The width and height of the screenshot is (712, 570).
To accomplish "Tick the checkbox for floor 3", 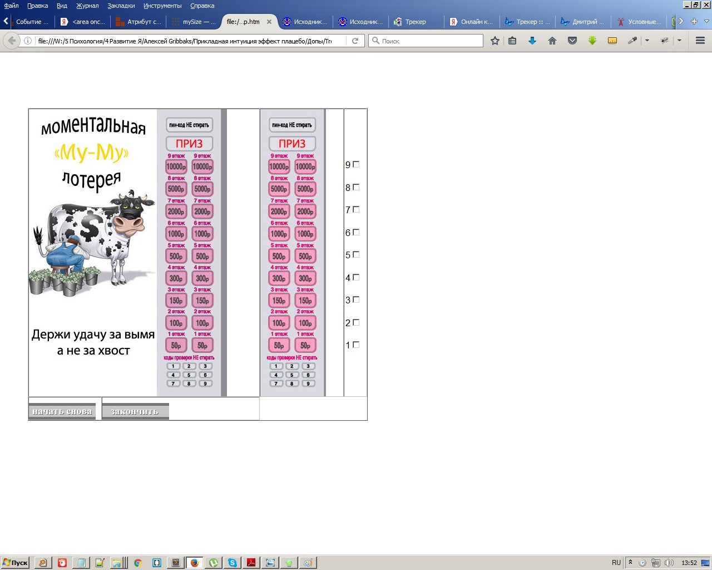I will tap(357, 299).
